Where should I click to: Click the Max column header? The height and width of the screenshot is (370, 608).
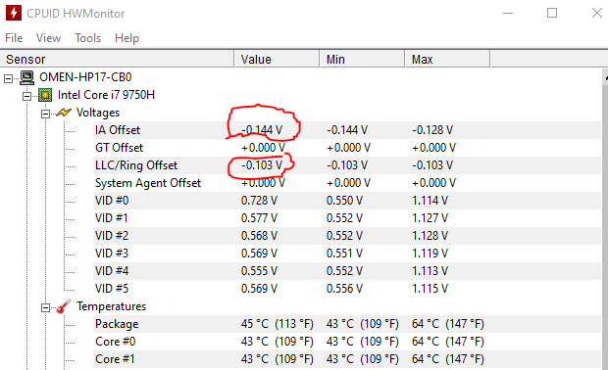point(447,59)
